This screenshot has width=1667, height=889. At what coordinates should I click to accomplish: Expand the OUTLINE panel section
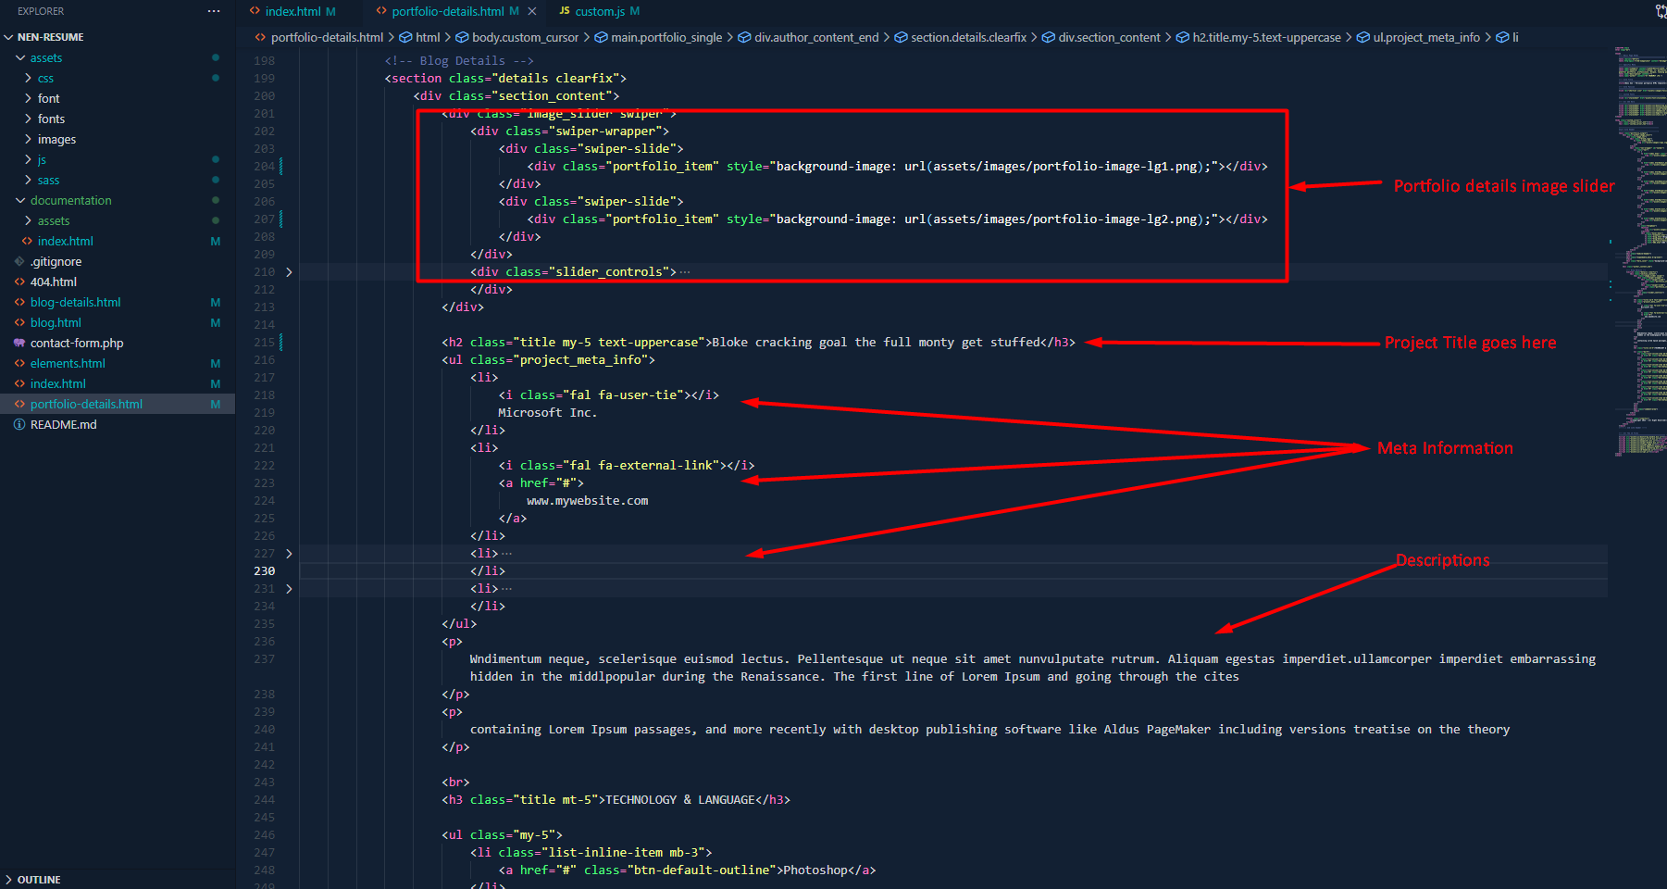(x=9, y=880)
